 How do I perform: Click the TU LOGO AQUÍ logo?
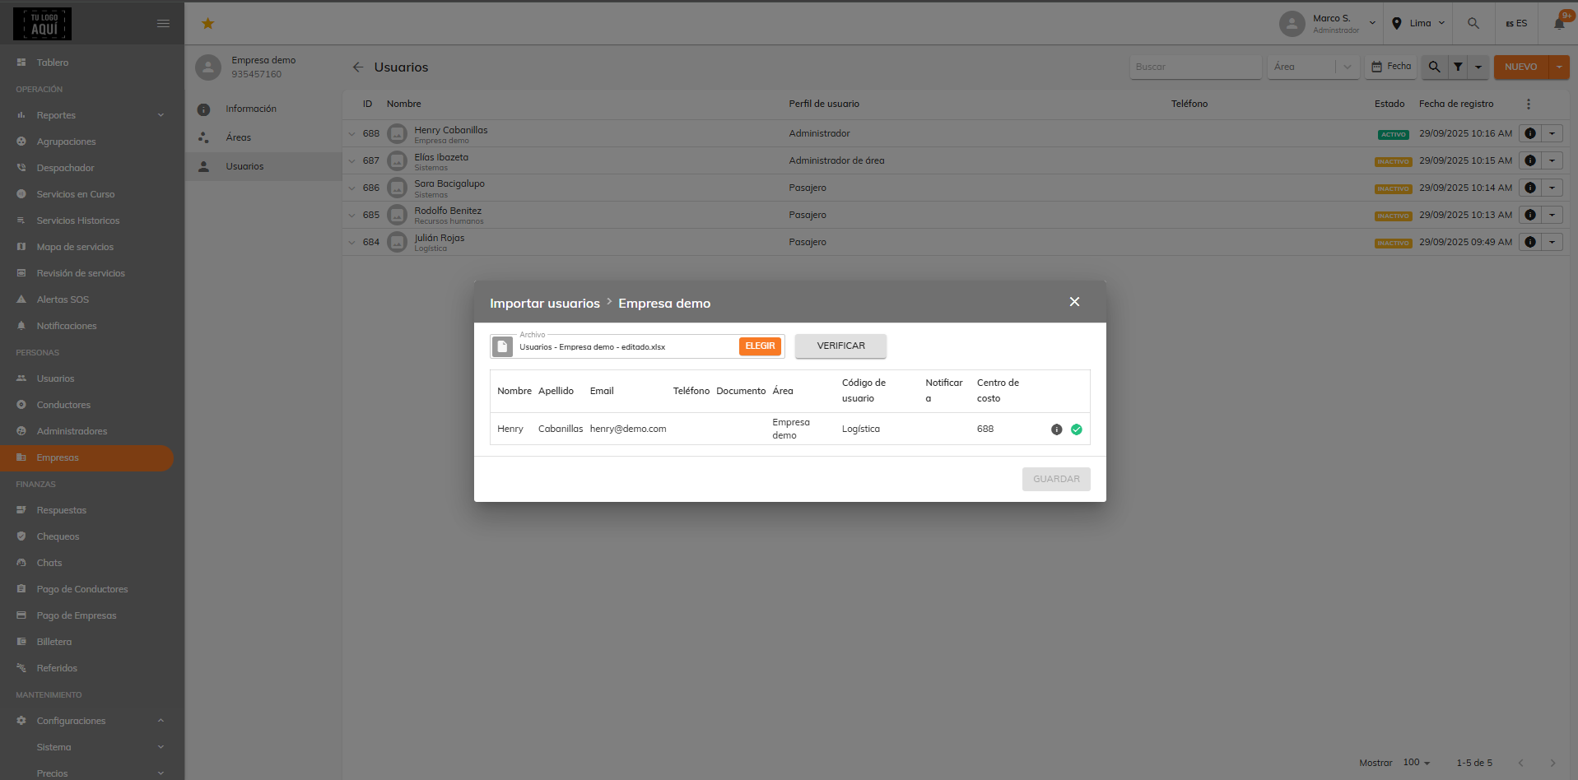(42, 24)
